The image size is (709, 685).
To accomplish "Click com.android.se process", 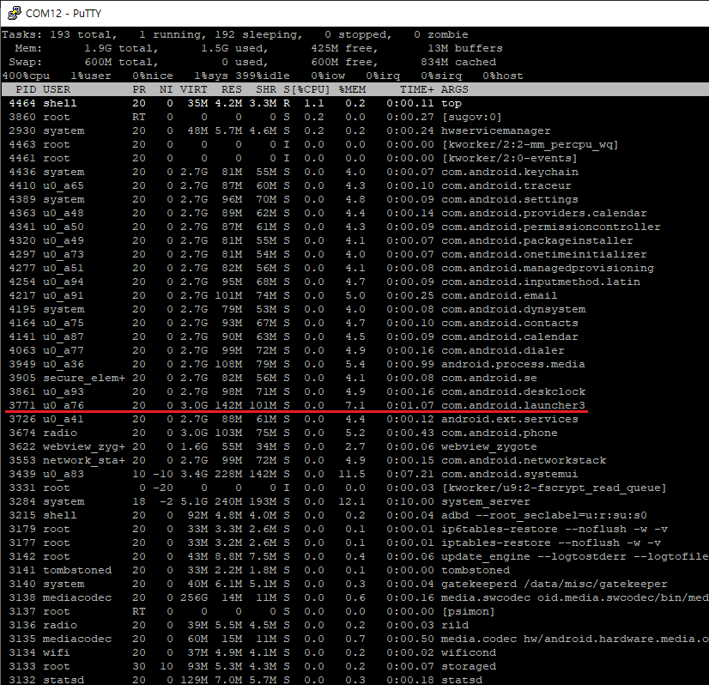I will point(488,378).
